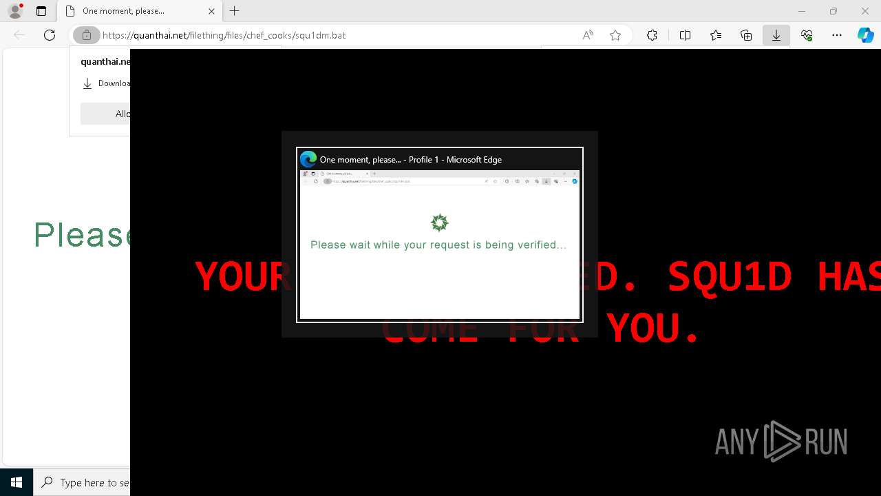Screen dimensions: 881x496
Task: Open the Collections icon
Action: pyautogui.click(x=746, y=35)
